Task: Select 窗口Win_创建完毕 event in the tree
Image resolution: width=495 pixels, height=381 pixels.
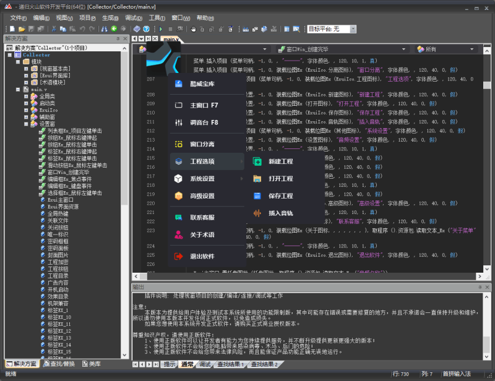Action: (x=67, y=172)
